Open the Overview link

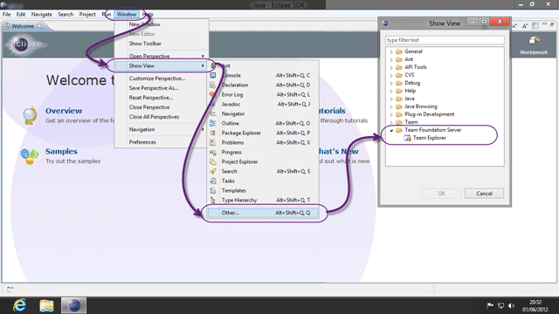64,111
